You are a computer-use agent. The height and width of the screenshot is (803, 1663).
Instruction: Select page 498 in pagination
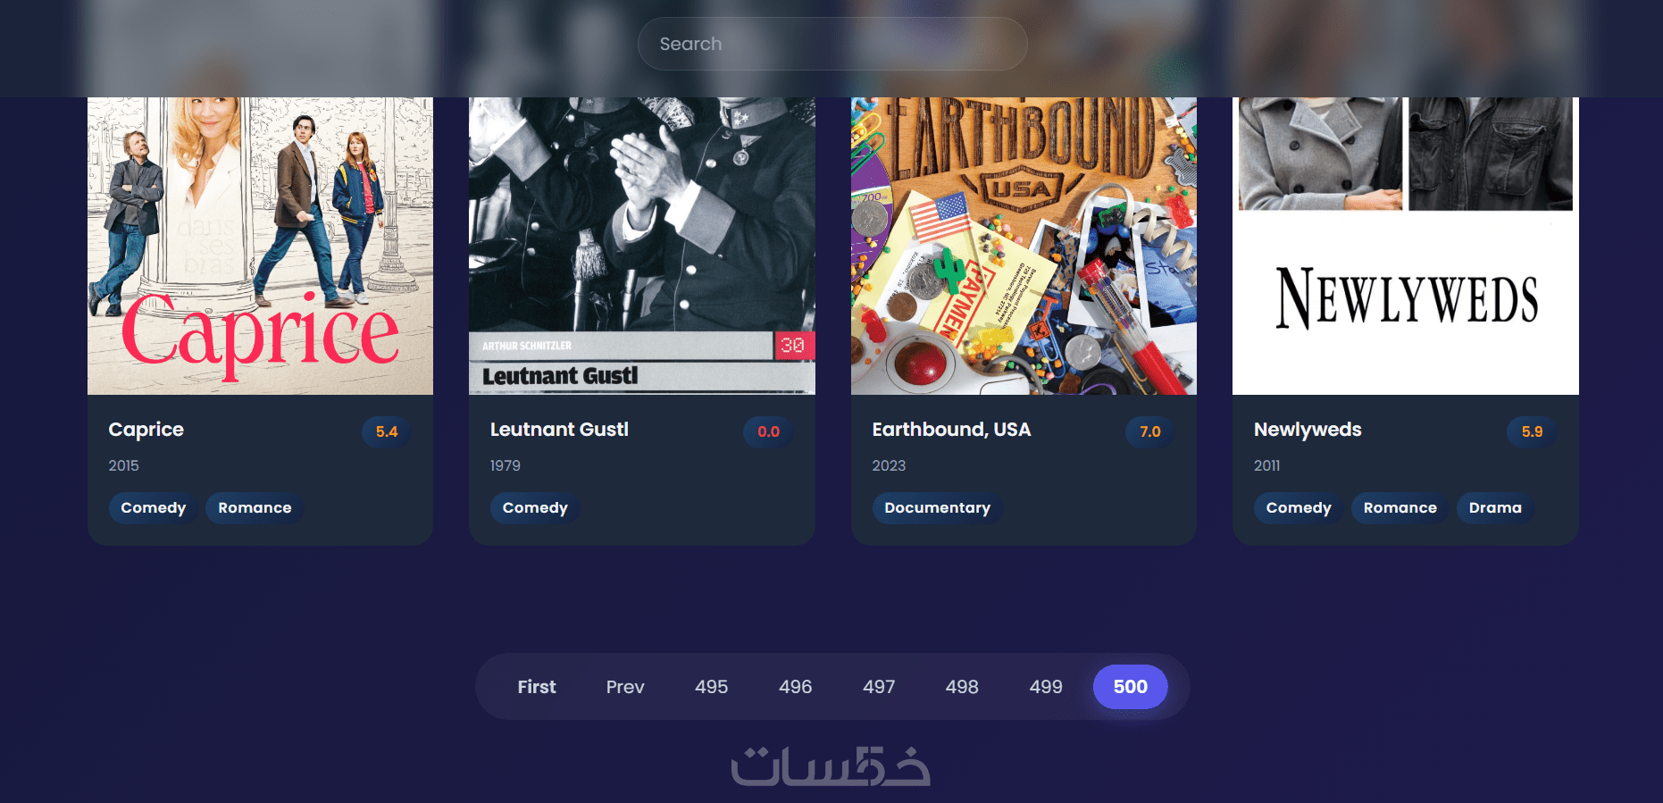pyautogui.click(x=962, y=687)
